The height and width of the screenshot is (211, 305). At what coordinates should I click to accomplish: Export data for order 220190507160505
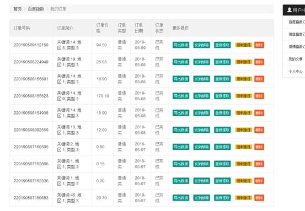pyautogui.click(x=181, y=147)
